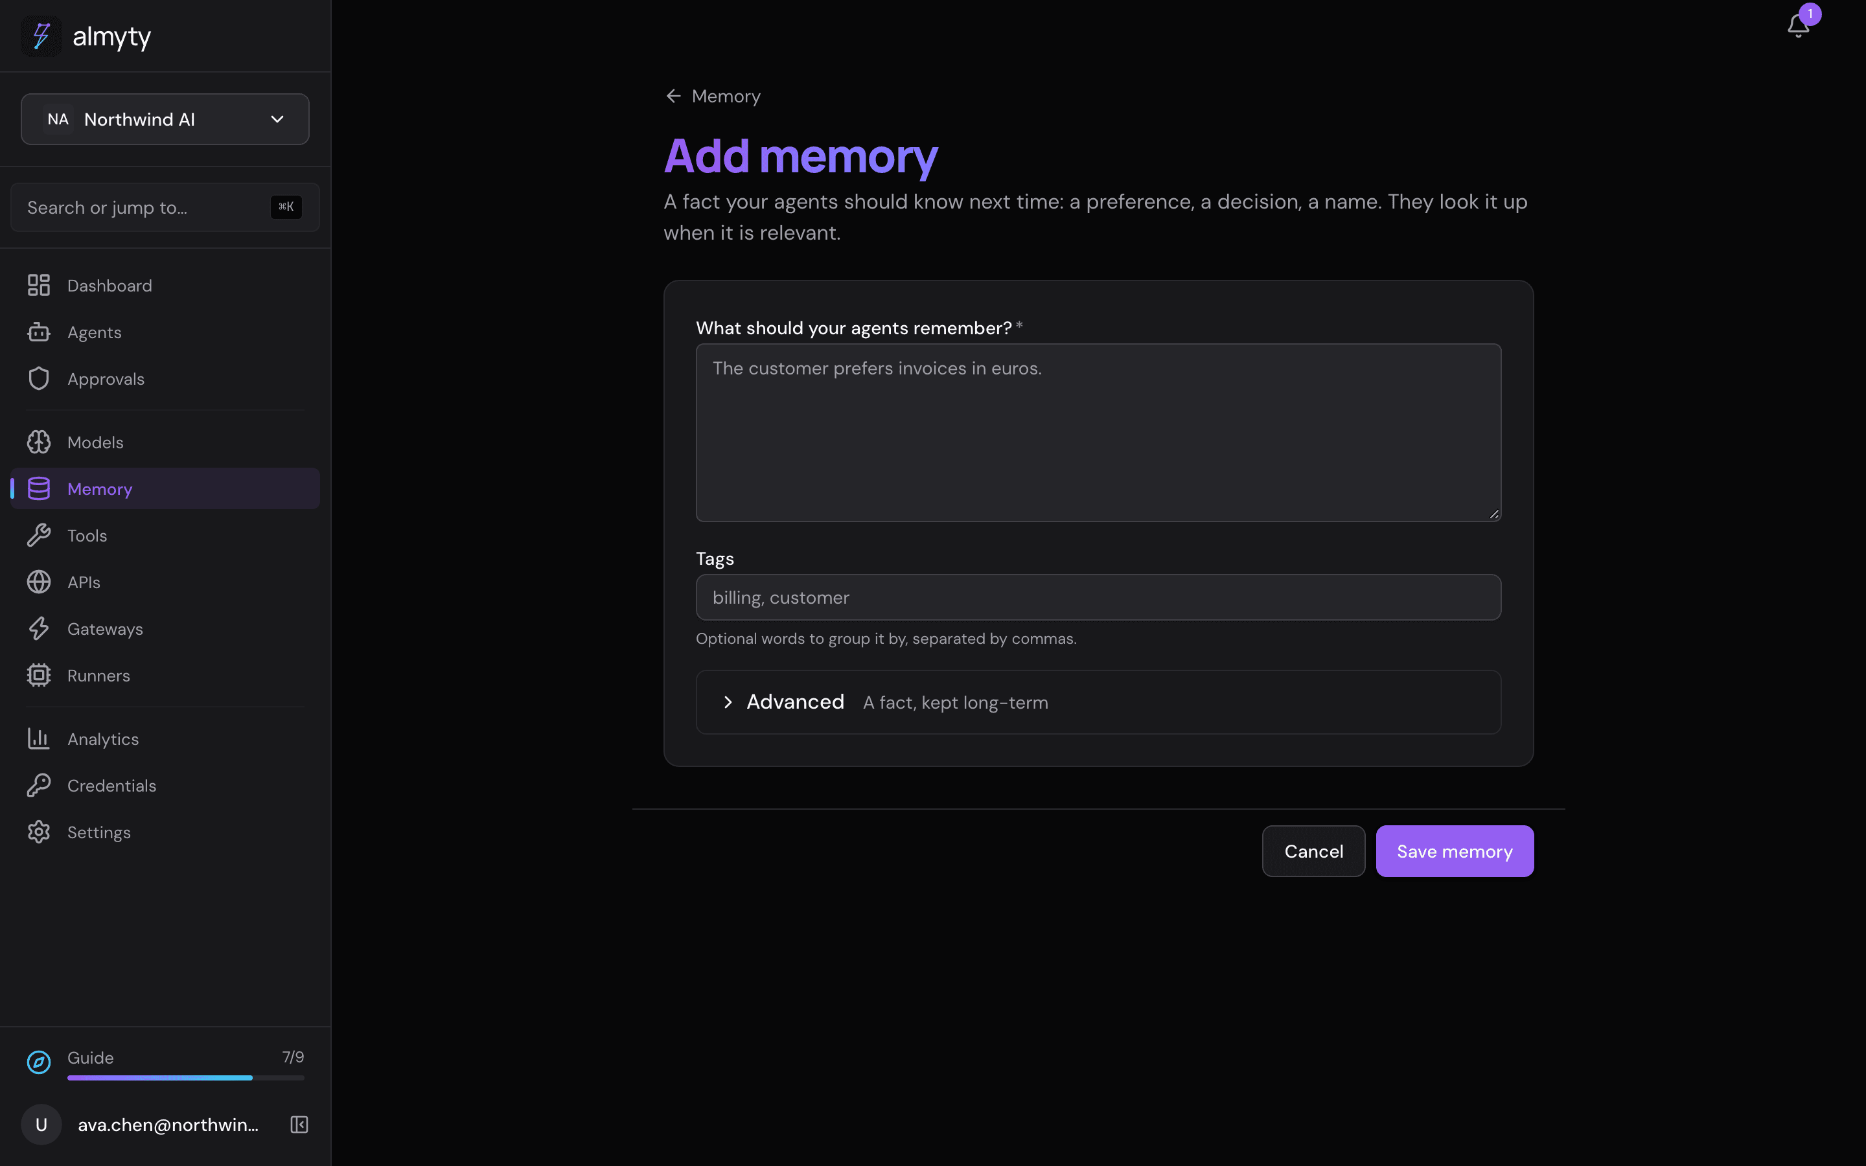Click the Gateways bolt icon
Image resolution: width=1866 pixels, height=1166 pixels.
coord(39,628)
